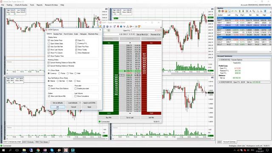
Task: Toggle Show Last Volume checkbox
Action: pyautogui.click(x=49, y=50)
